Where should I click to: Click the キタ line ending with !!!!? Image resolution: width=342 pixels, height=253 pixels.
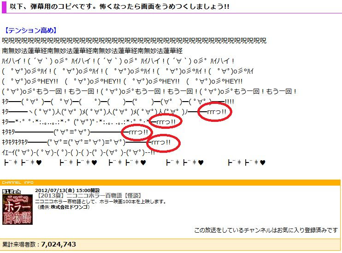(x=118, y=102)
